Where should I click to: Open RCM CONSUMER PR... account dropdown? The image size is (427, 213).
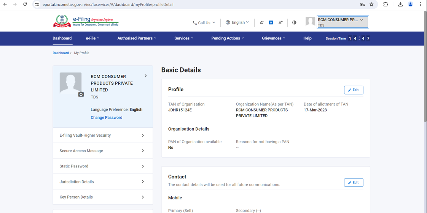coord(343,22)
